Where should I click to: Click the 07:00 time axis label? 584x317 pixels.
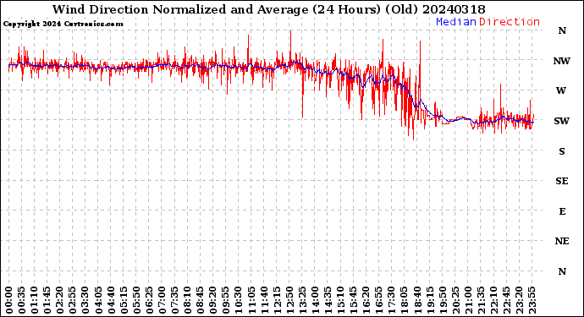point(162,300)
